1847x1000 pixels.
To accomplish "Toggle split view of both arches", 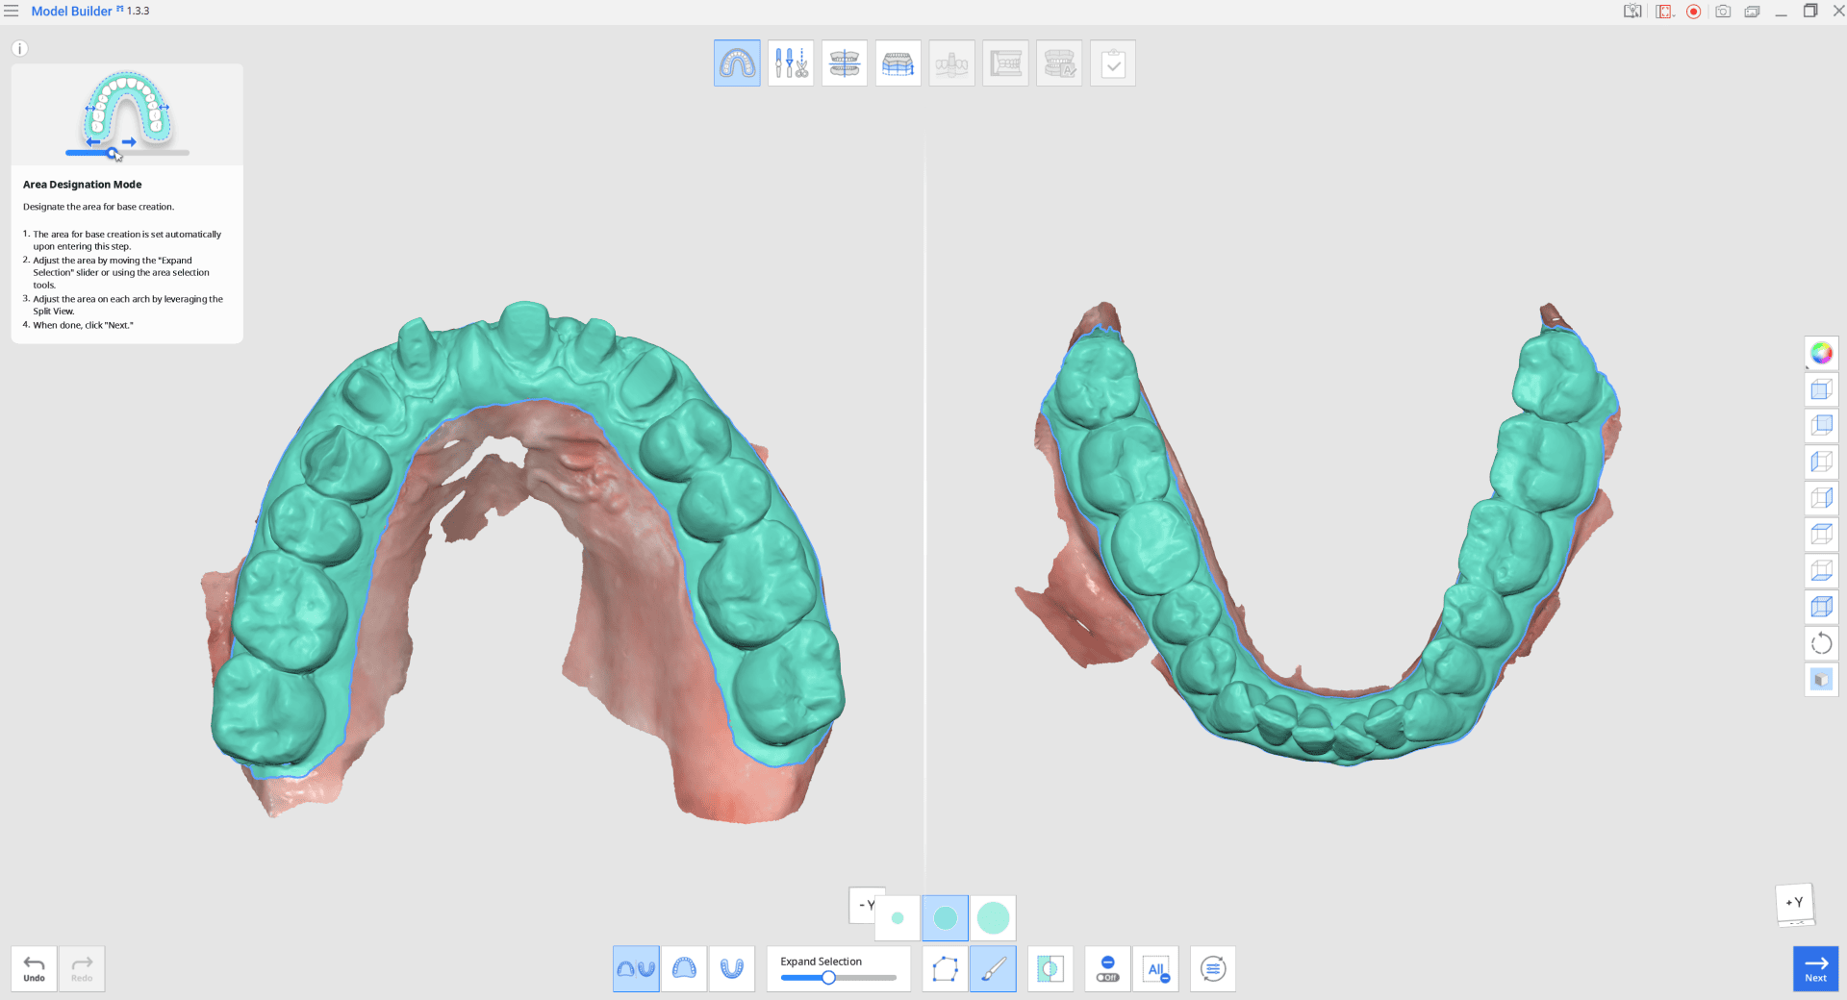I will [636, 969].
